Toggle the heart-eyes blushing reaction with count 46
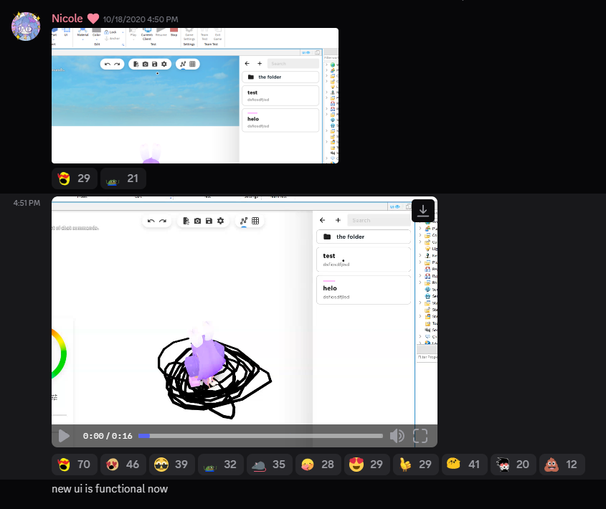This screenshot has width=606, height=509. [x=123, y=465]
